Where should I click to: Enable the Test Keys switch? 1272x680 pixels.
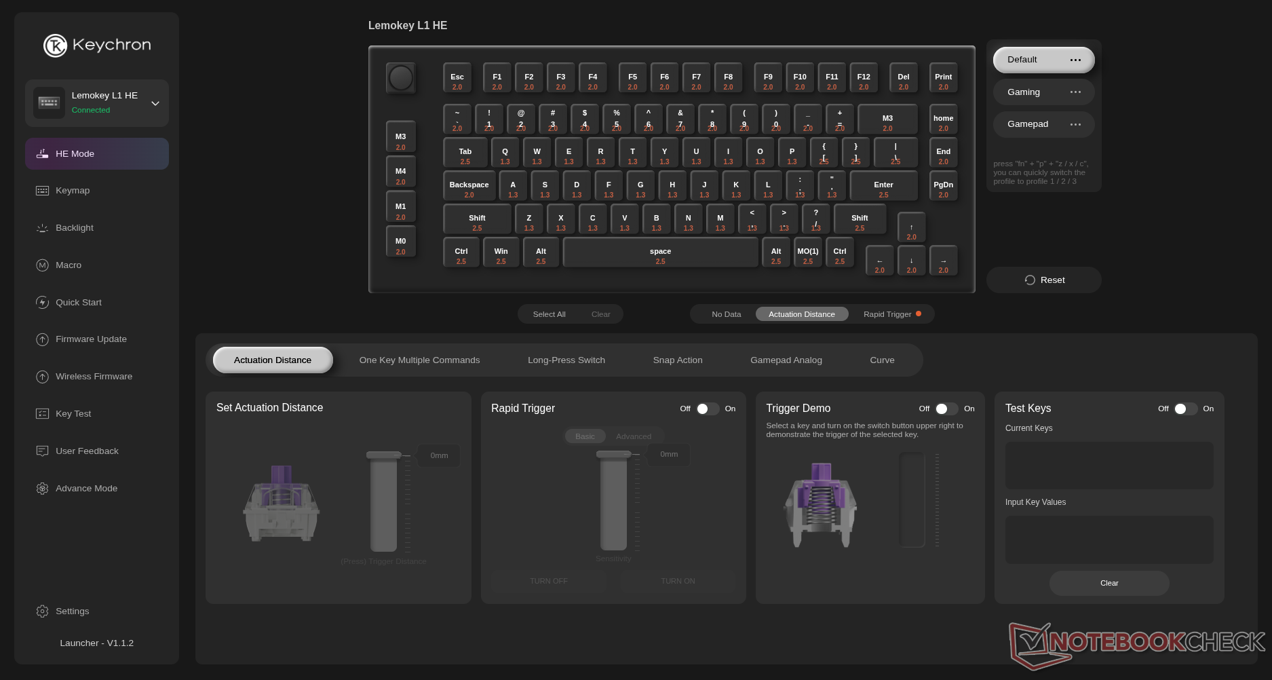pyautogui.click(x=1185, y=409)
